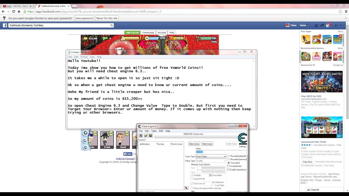Click Ethan's profile picture in Facebook bar
Image resolution: width=349 pixels, height=196 pixels.
[287, 25]
